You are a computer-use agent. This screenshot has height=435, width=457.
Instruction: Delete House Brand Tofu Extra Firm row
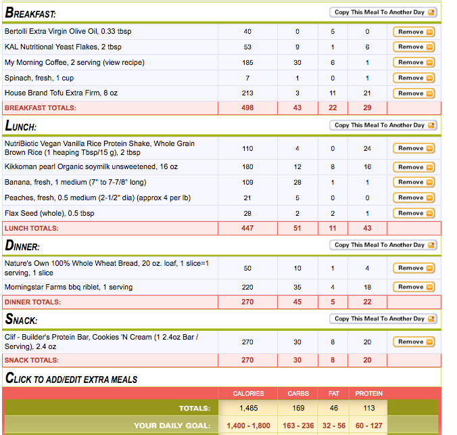[413, 93]
